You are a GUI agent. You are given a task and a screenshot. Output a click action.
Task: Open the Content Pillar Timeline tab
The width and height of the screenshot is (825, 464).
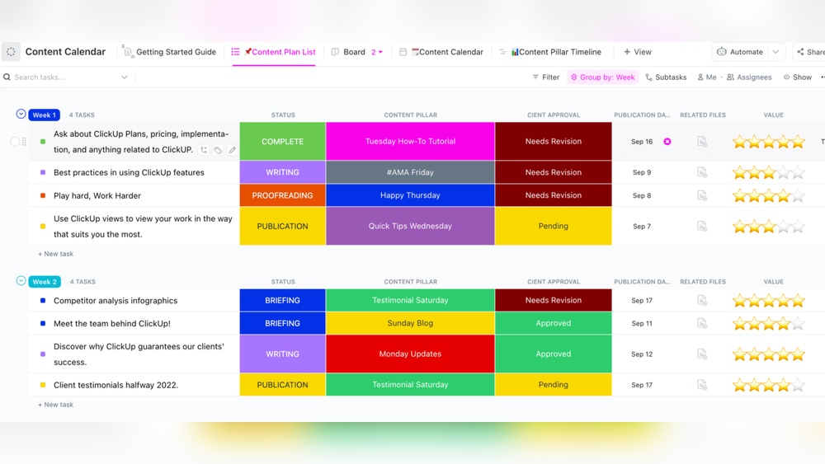pos(549,52)
